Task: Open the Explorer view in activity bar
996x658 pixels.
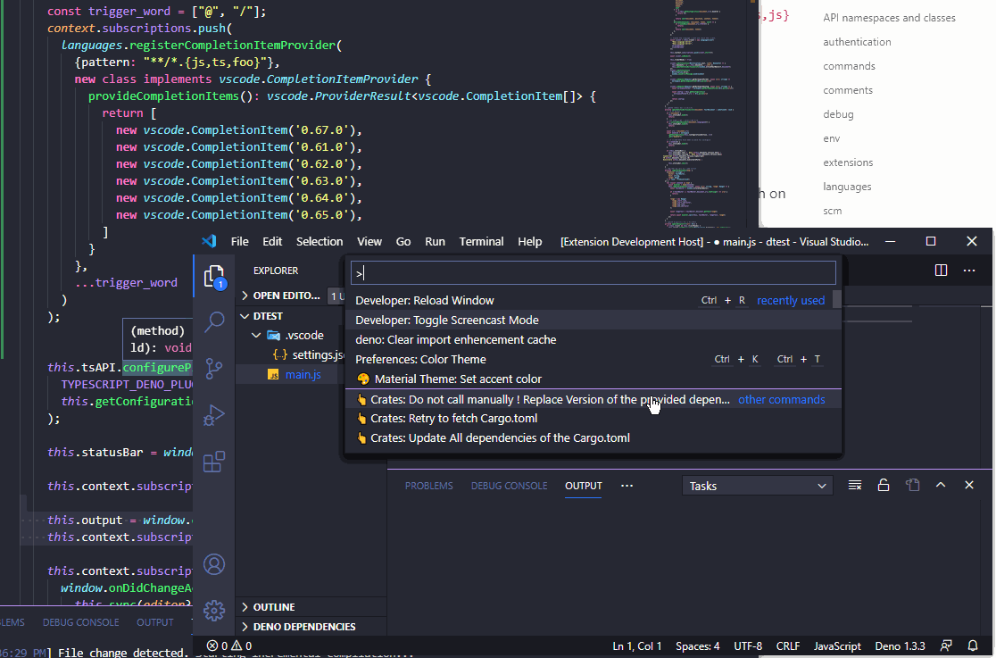Action: (x=215, y=277)
